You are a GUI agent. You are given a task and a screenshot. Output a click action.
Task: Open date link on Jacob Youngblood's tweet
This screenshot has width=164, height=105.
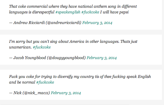pos(102,58)
